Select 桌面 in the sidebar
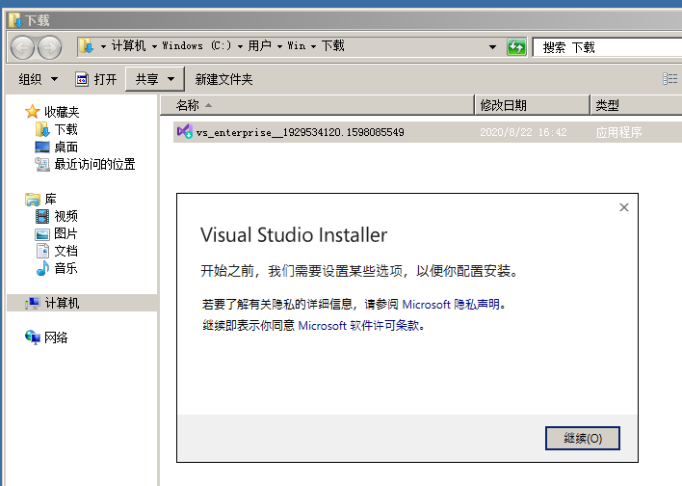The width and height of the screenshot is (682, 486). (x=66, y=147)
